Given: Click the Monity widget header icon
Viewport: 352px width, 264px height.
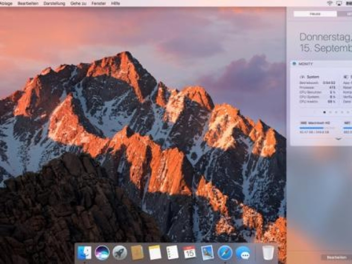Looking at the screenshot, I should (294, 64).
